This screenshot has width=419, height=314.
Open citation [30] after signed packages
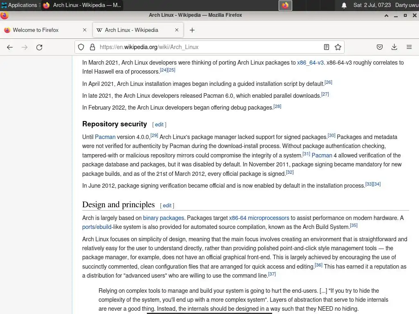(331, 135)
